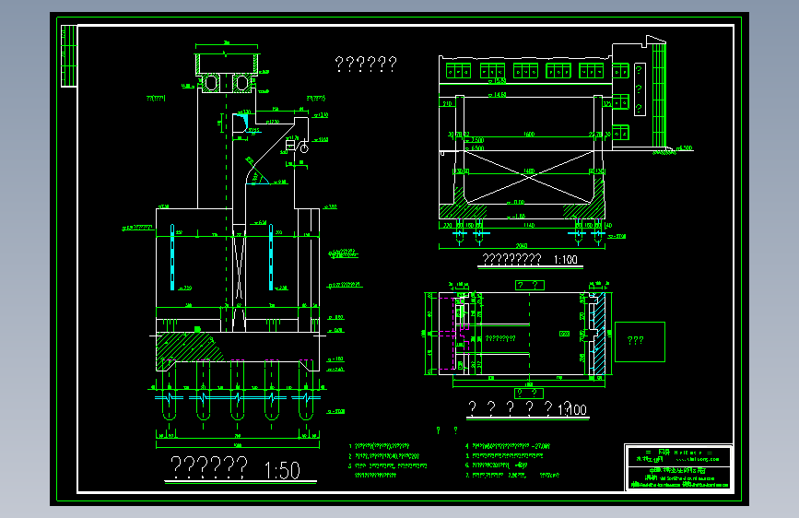
Task: Select the large crossed X bracing in the elevation
Action: [529, 176]
